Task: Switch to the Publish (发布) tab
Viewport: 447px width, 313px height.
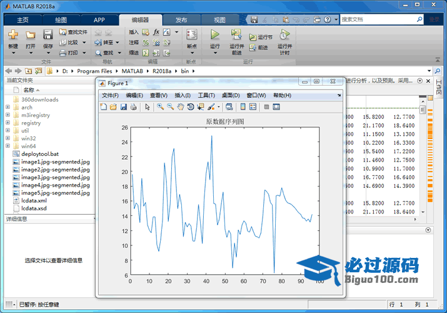Action: 181,19
